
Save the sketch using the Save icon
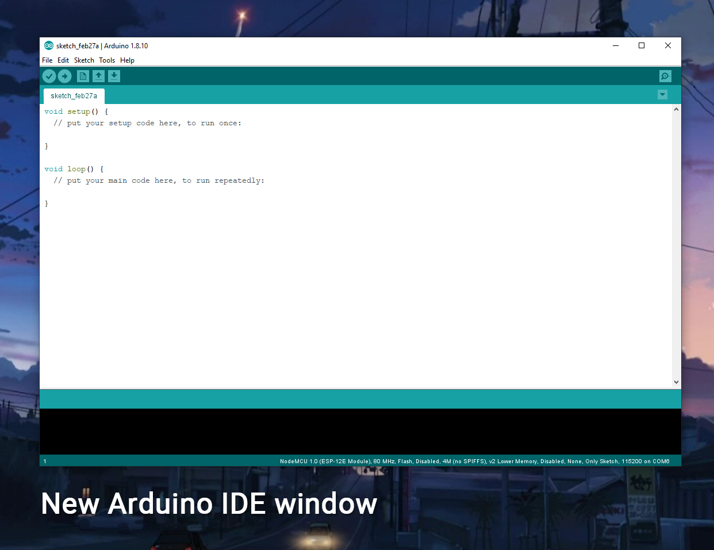114,76
